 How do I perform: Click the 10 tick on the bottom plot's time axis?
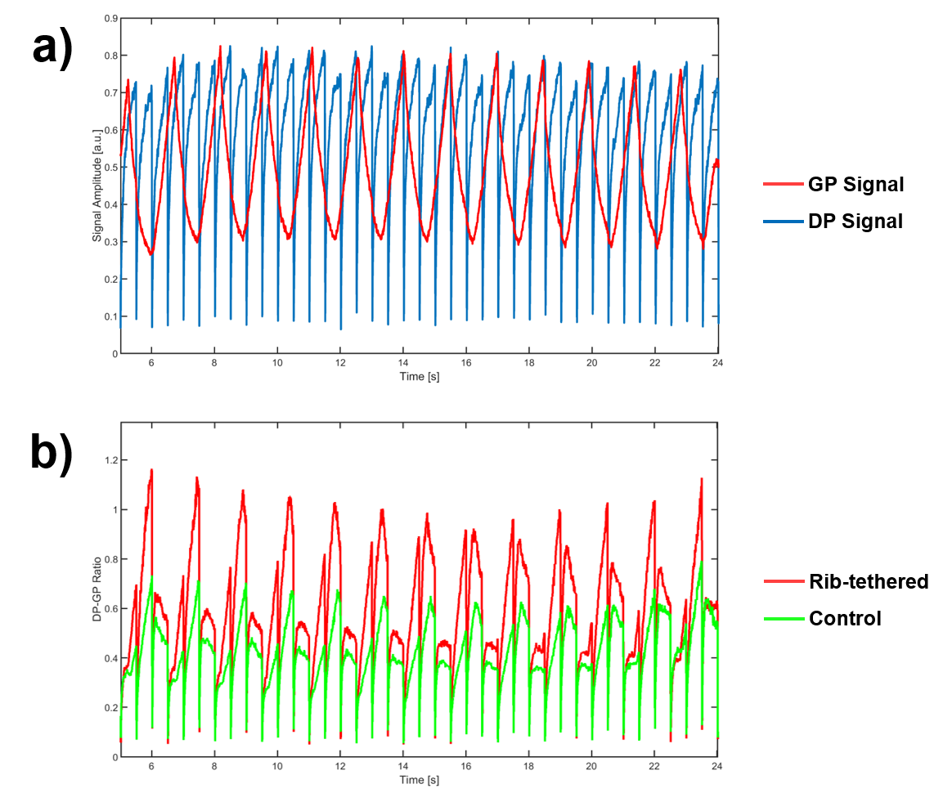click(x=277, y=766)
